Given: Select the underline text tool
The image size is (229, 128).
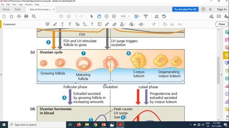Looking at the screenshot, I should pyautogui.click(x=62, y=24).
